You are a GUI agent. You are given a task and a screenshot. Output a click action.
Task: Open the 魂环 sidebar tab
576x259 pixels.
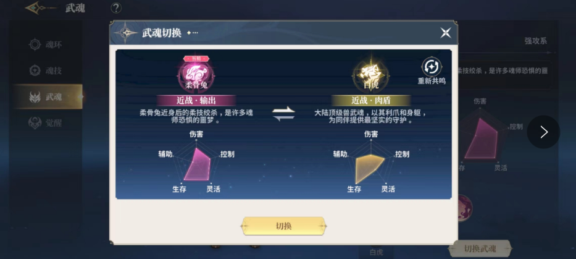[x=46, y=45]
